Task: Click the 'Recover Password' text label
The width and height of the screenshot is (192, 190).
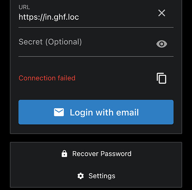Action: click(x=102, y=154)
